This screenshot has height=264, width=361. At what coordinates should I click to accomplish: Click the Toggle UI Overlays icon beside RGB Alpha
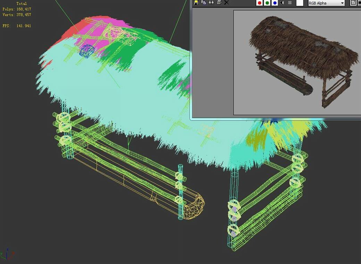tap(353, 3)
